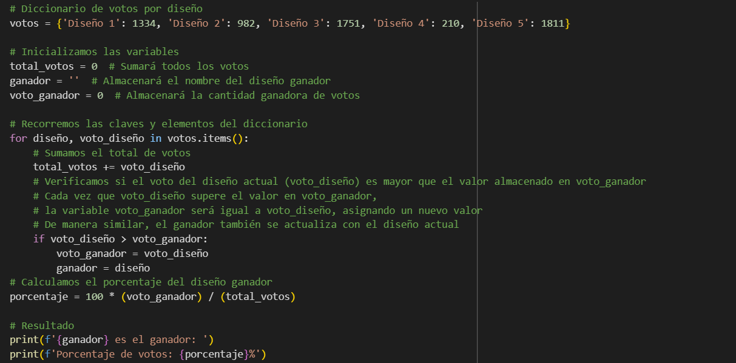The height and width of the screenshot is (363, 736).
Task: Click the comment "# Resultado"
Action: click(42, 325)
